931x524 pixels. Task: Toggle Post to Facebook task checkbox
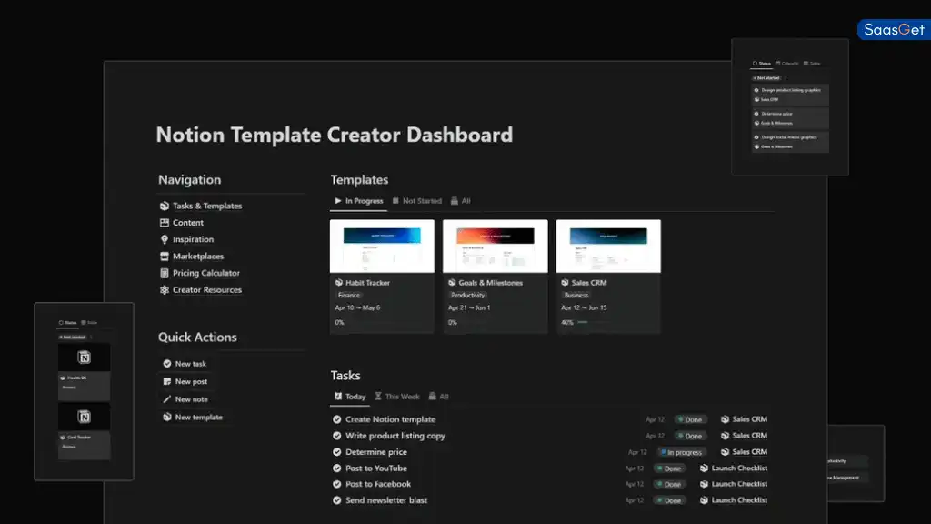click(x=336, y=484)
